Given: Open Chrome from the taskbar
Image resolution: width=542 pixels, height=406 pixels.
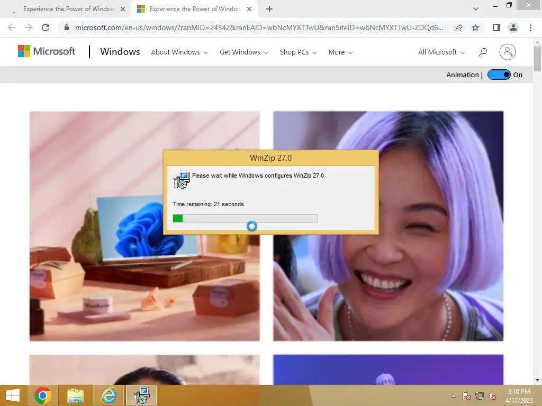Looking at the screenshot, I should [x=43, y=395].
